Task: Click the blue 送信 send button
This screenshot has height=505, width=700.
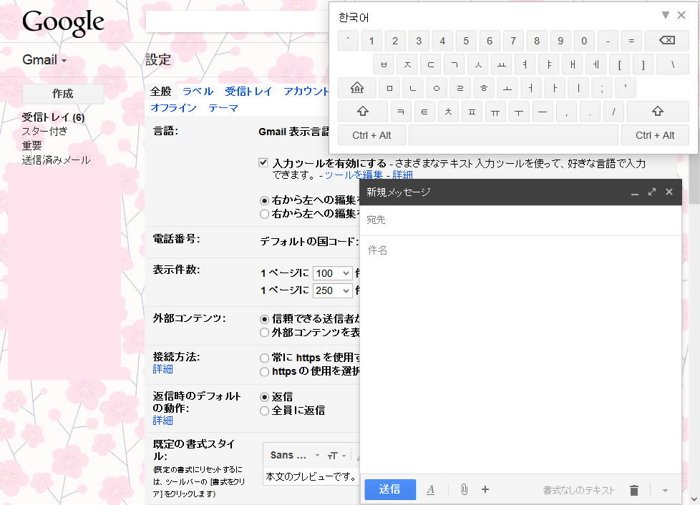Action: point(390,489)
